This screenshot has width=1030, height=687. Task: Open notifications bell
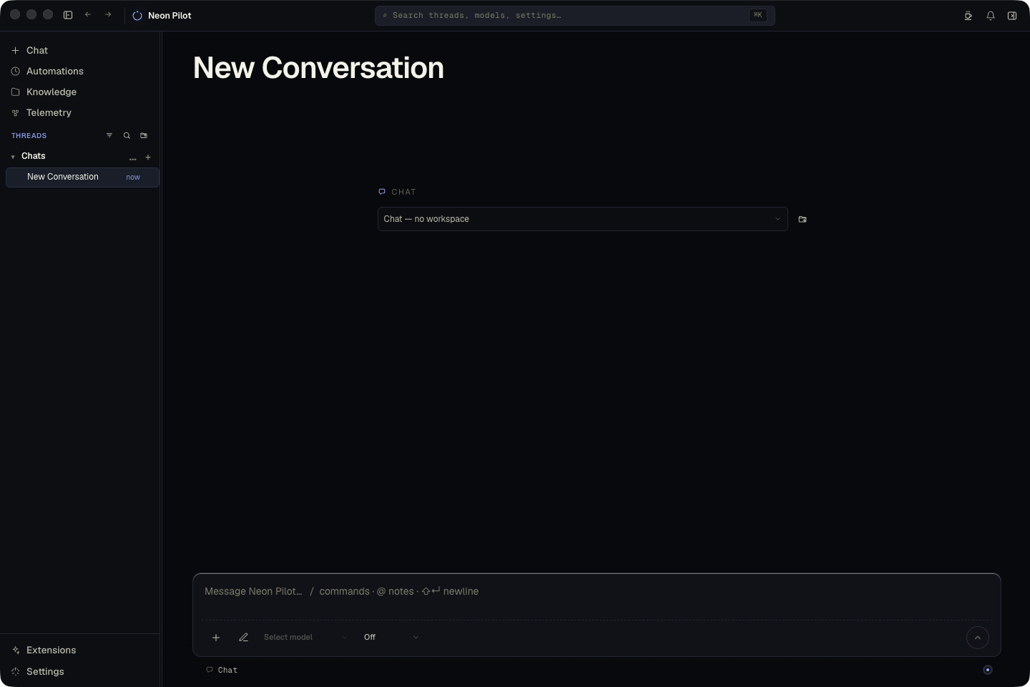coord(991,16)
